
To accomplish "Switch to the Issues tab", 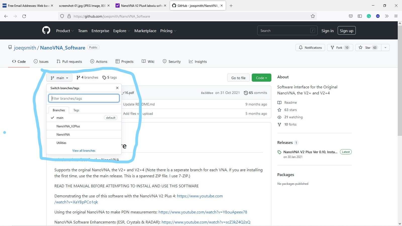I will tap(41, 62).
